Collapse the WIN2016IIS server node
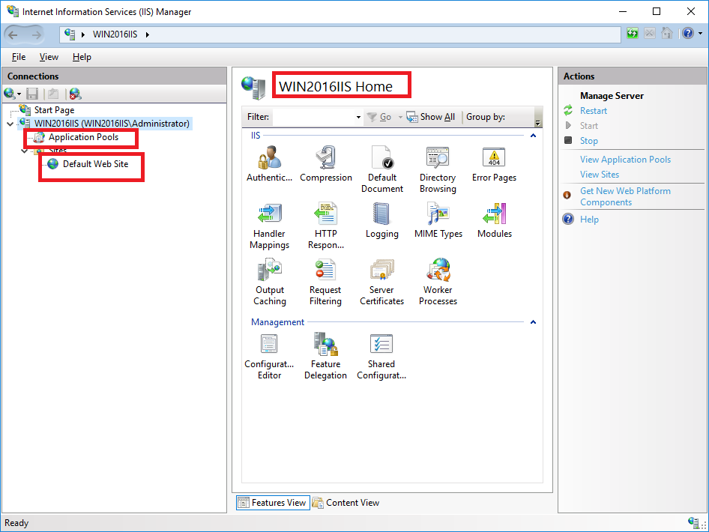This screenshot has width=709, height=532. pos(10,122)
